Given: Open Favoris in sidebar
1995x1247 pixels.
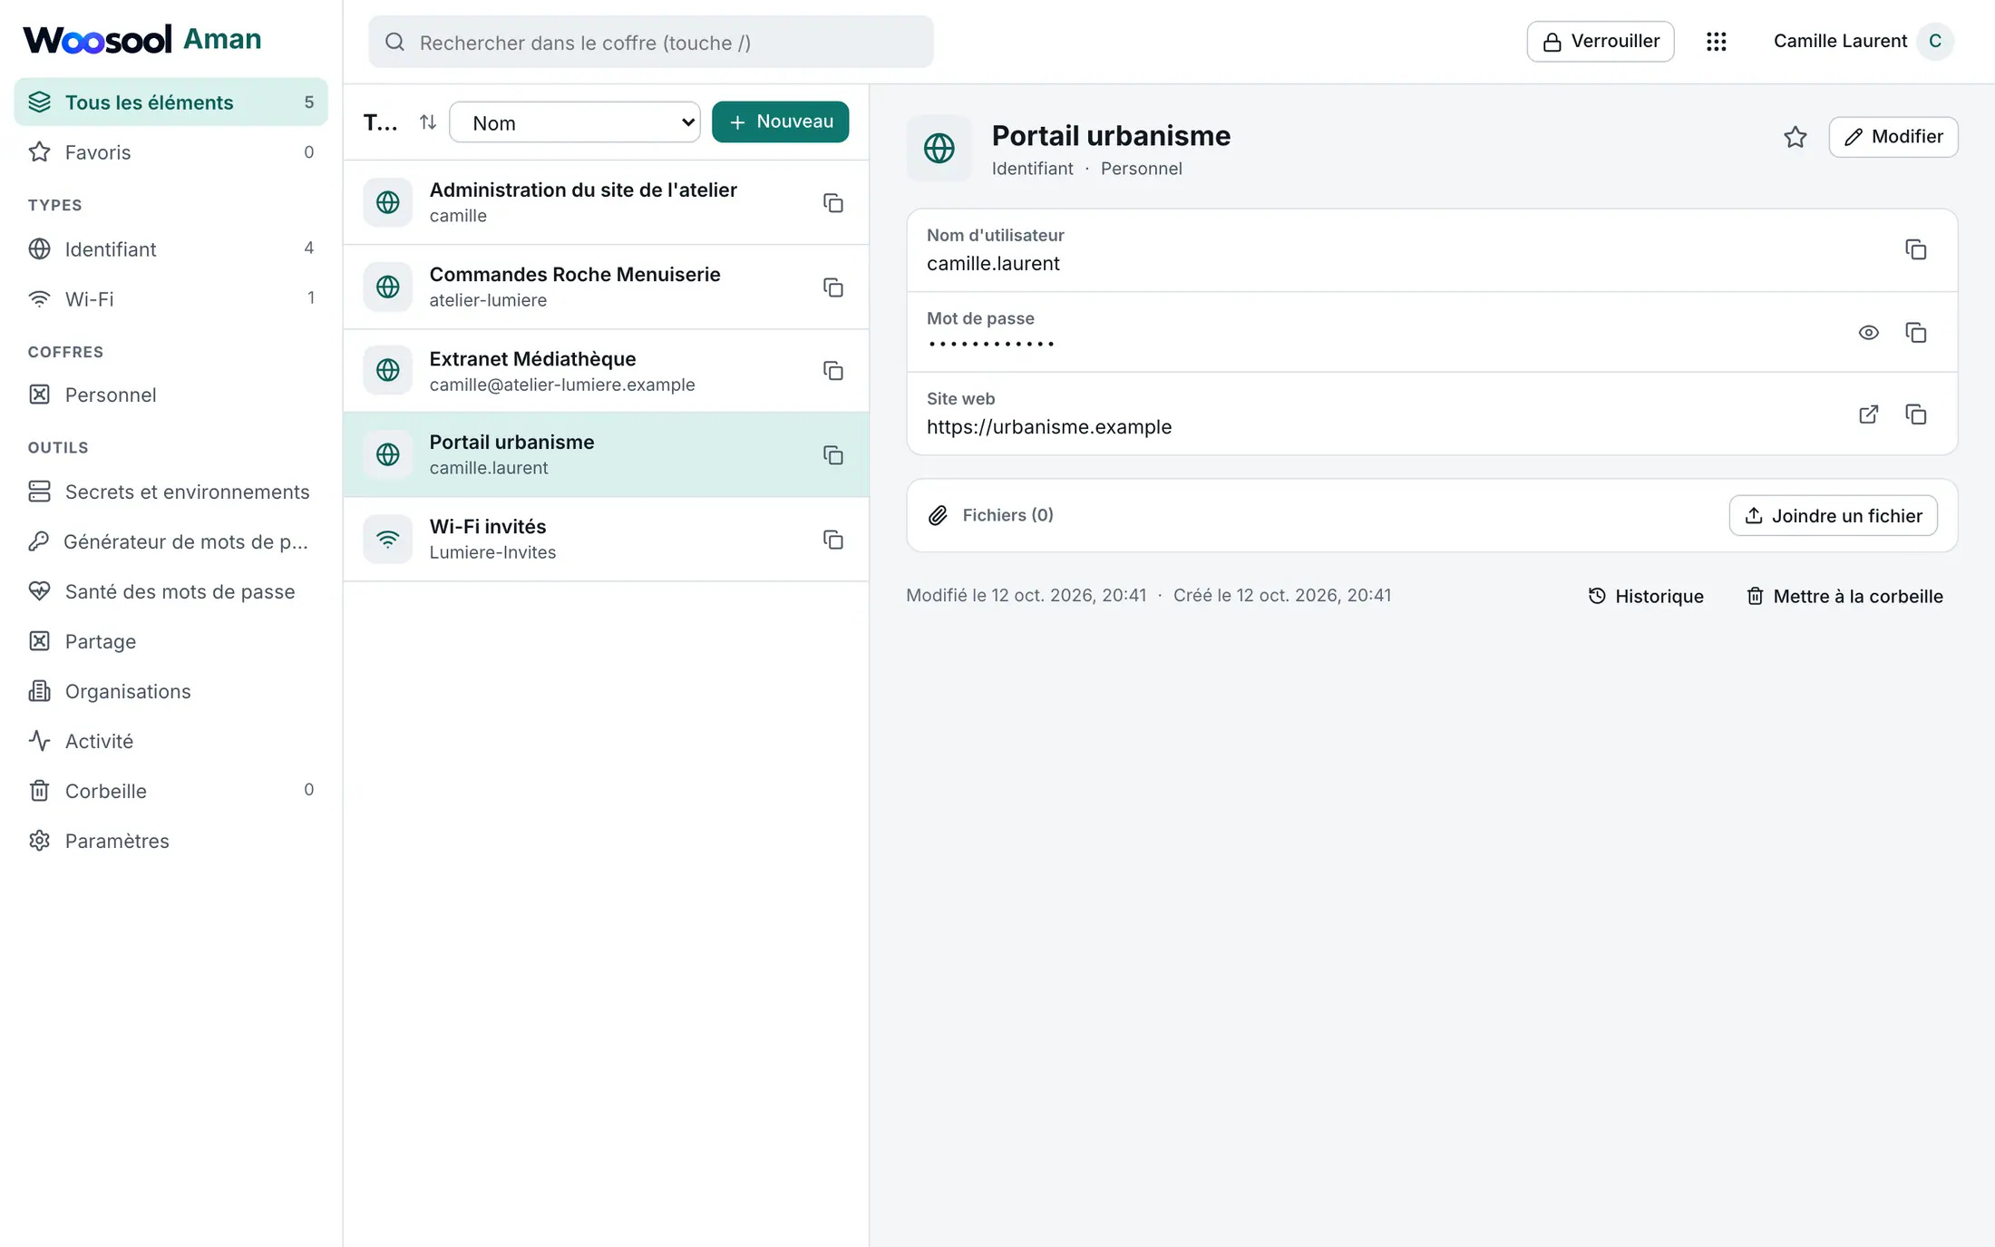Looking at the screenshot, I should [170, 152].
